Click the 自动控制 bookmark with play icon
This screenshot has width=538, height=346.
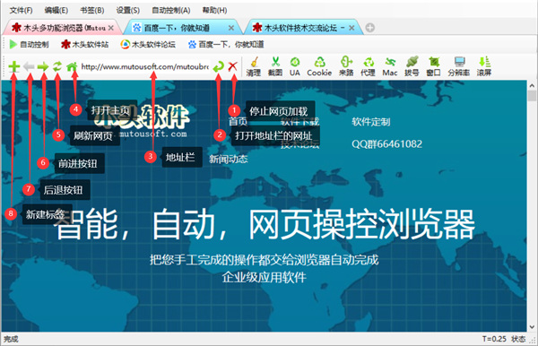point(30,44)
